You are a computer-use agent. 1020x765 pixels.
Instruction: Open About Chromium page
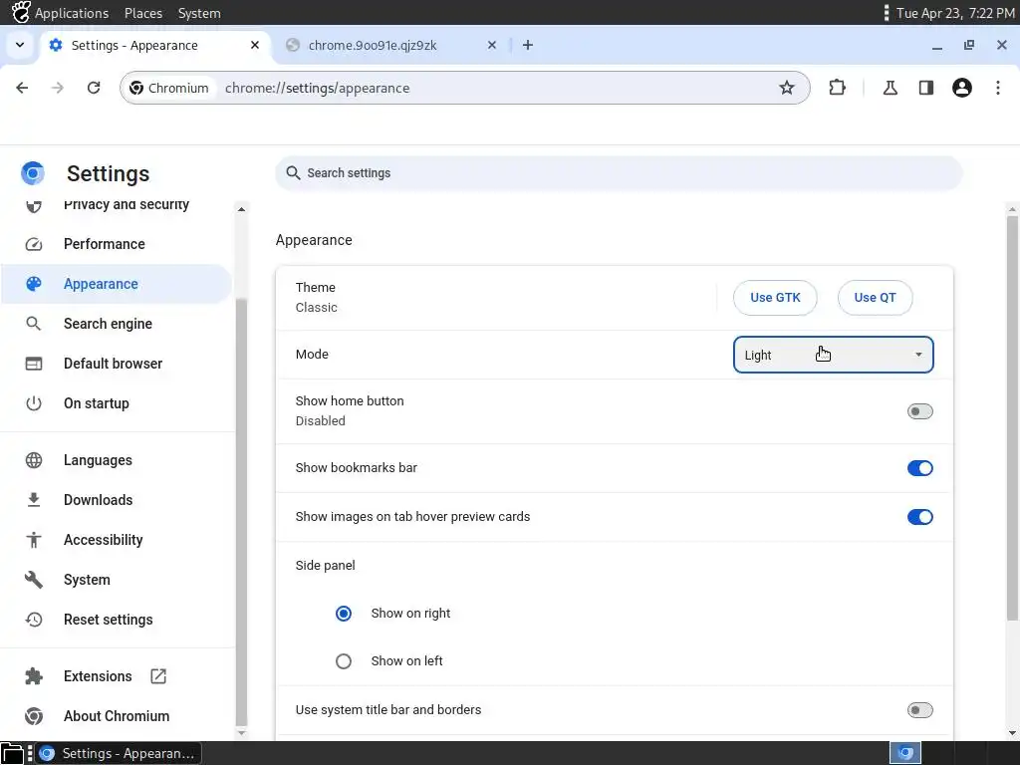(x=118, y=716)
